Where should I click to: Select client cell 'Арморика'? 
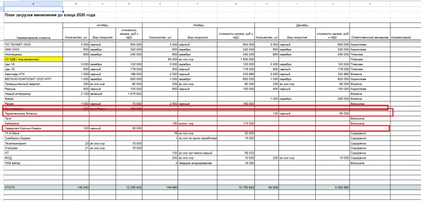pyautogui.click(x=33, y=124)
